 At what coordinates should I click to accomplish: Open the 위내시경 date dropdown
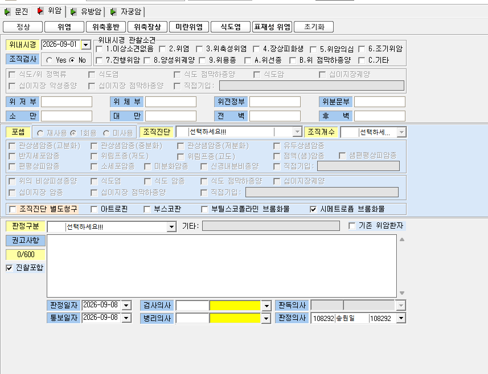[x=85, y=45]
